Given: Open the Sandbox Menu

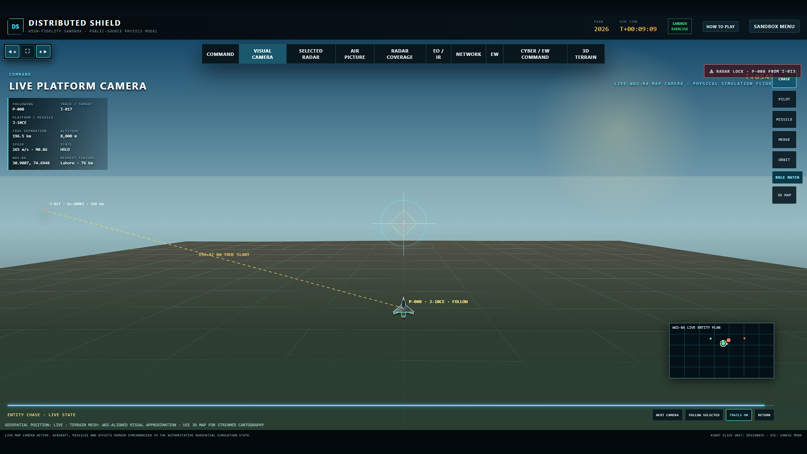Looking at the screenshot, I should click(x=774, y=26).
